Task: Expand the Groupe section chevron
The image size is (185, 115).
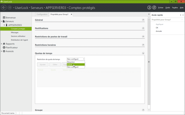Action: (x=143, y=110)
